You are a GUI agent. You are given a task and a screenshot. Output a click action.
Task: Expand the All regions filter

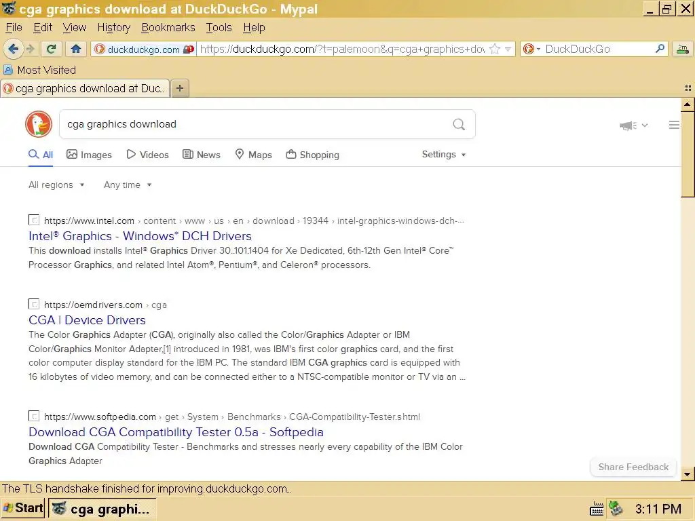pyautogui.click(x=56, y=185)
